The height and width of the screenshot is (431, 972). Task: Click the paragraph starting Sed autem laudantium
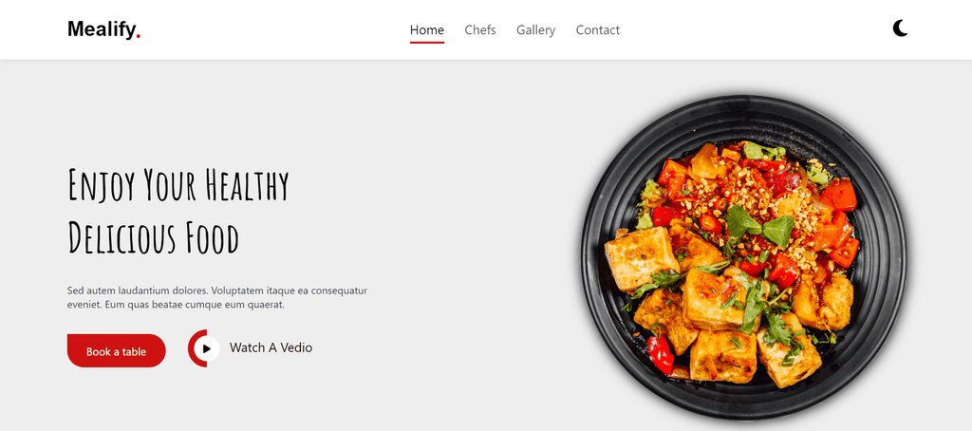point(217,298)
